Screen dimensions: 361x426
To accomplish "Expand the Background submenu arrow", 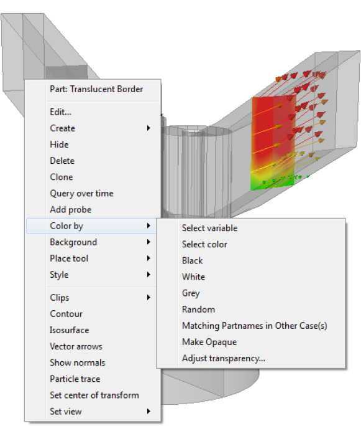I will (x=149, y=242).
